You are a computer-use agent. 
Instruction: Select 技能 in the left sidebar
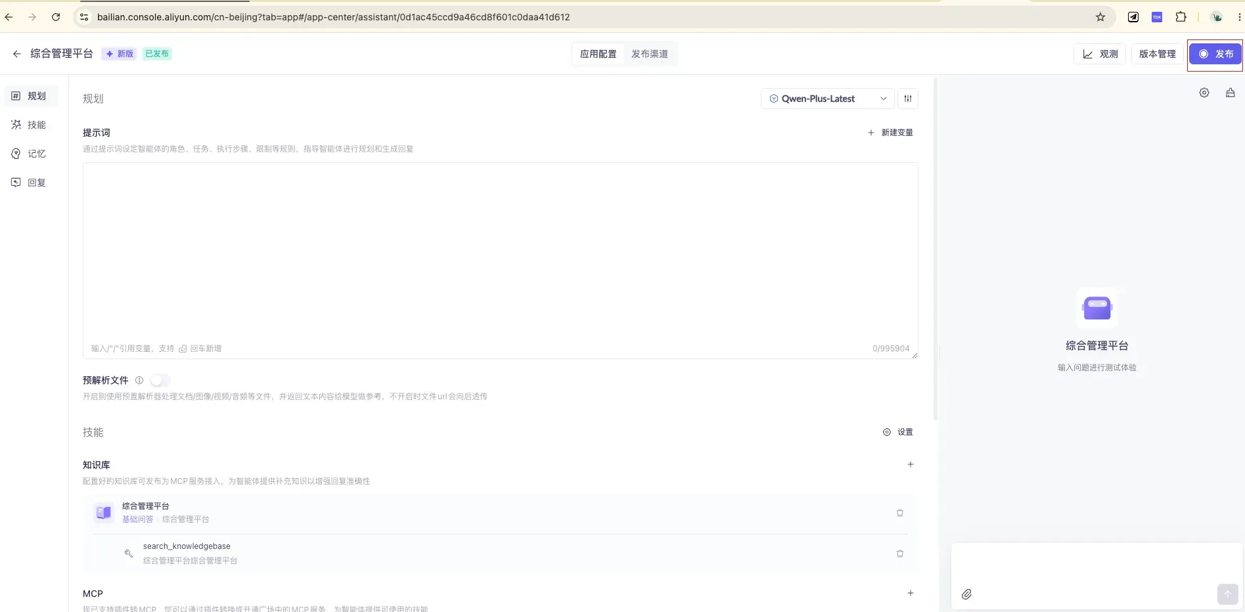tap(31, 125)
